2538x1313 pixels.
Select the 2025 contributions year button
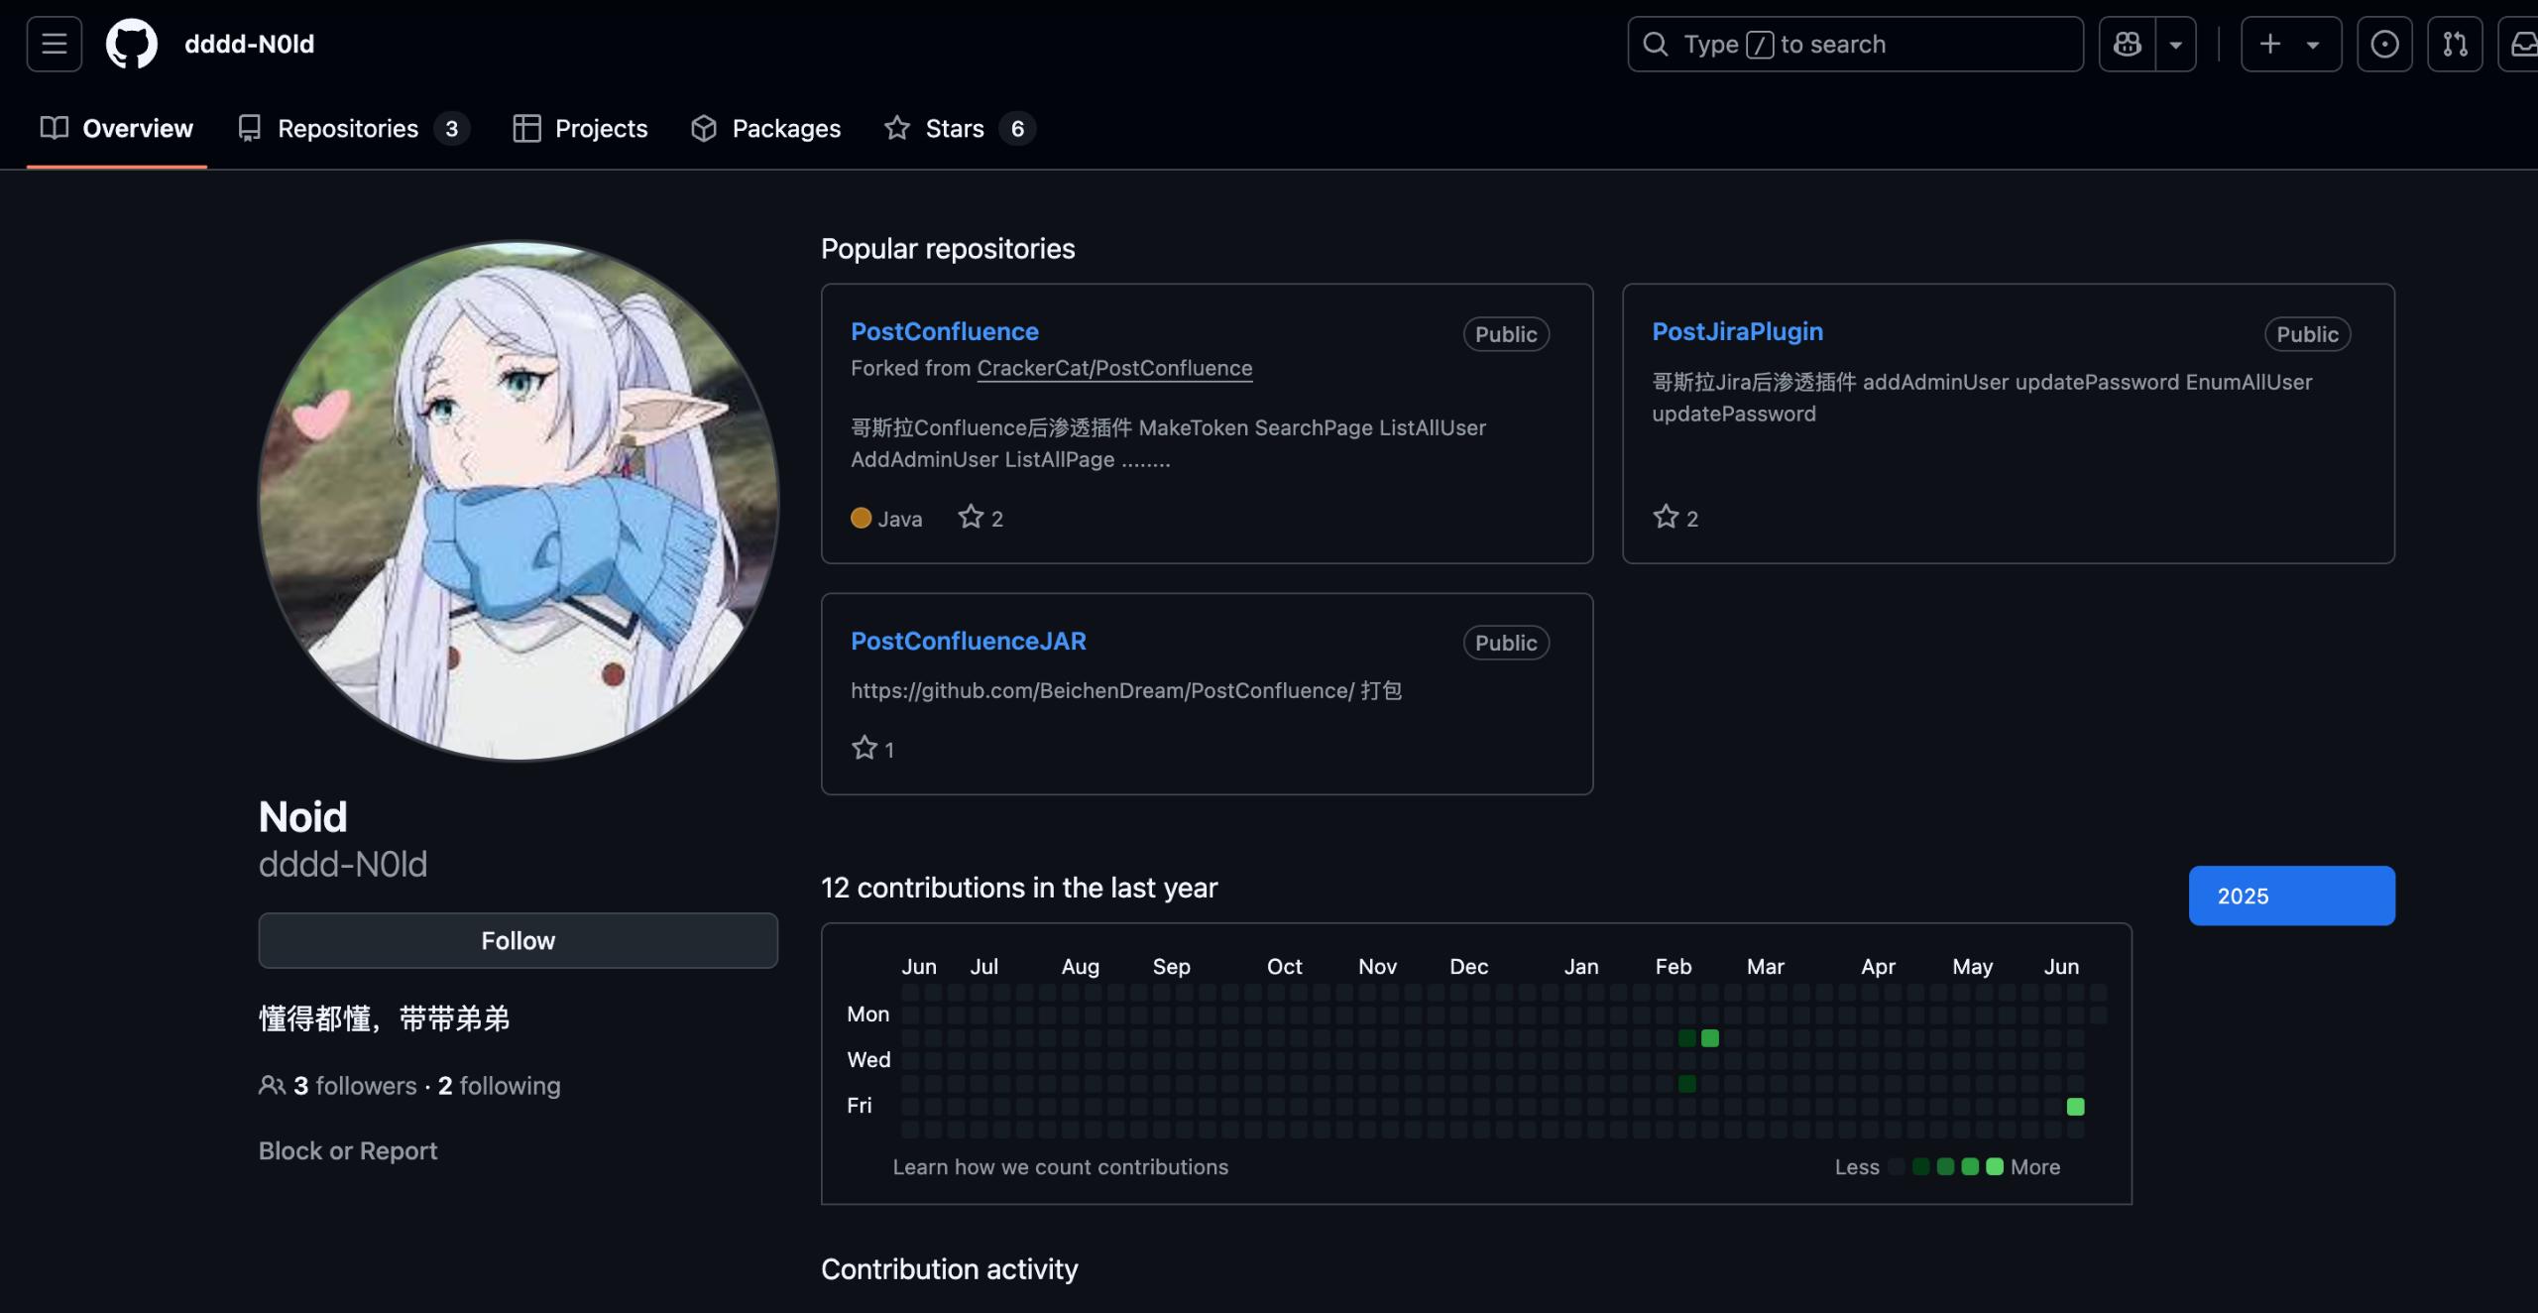coord(2291,895)
